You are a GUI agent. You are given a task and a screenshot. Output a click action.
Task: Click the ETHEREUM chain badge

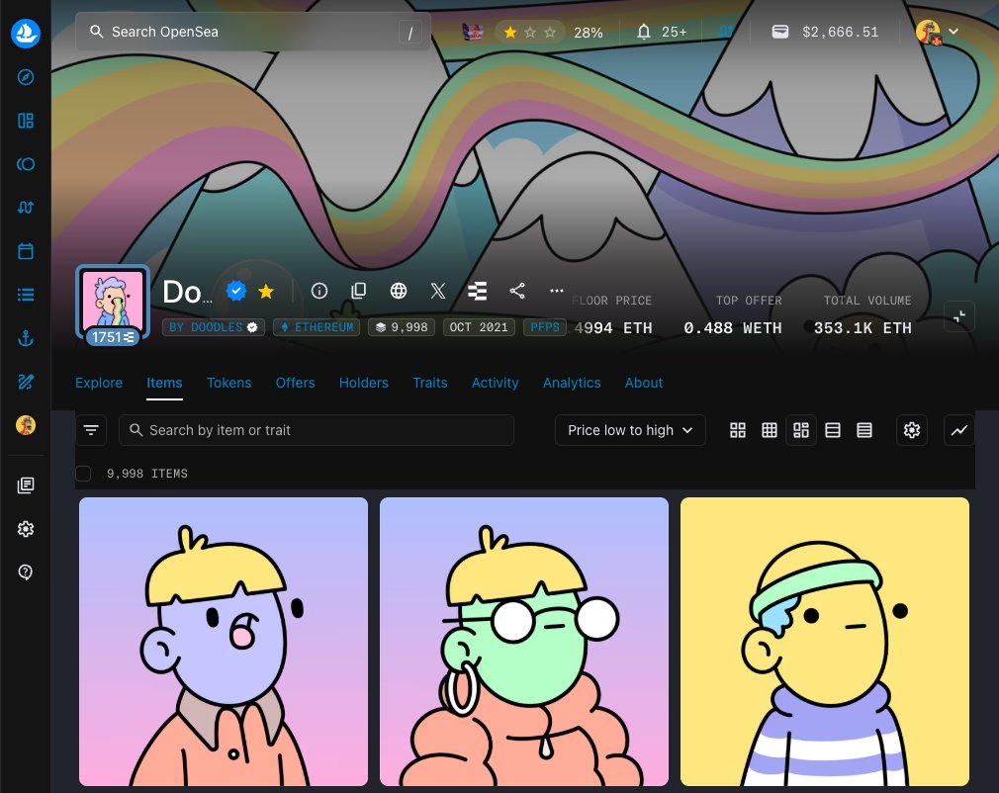(317, 327)
